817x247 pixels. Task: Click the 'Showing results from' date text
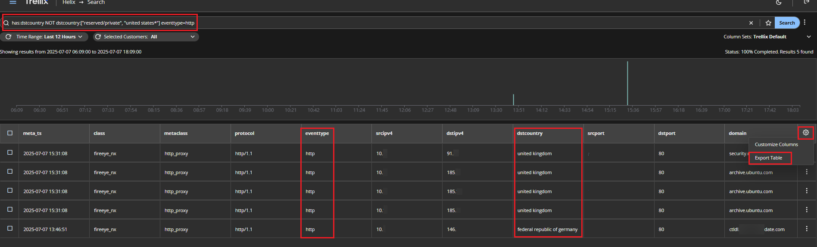tap(71, 52)
